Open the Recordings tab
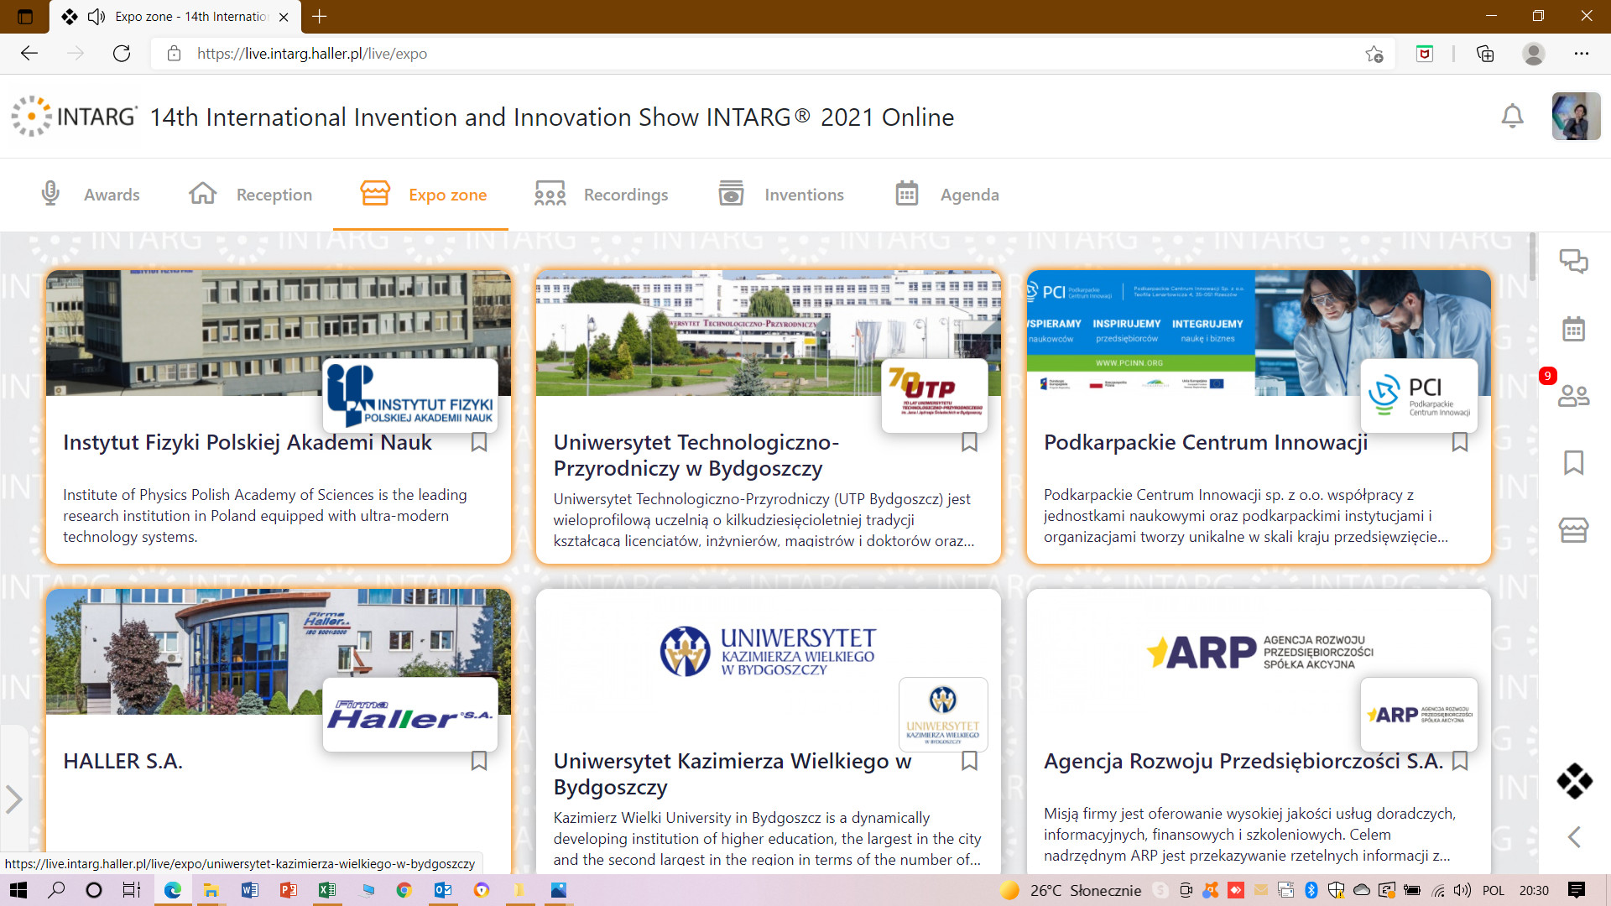This screenshot has width=1611, height=906. pos(601,195)
